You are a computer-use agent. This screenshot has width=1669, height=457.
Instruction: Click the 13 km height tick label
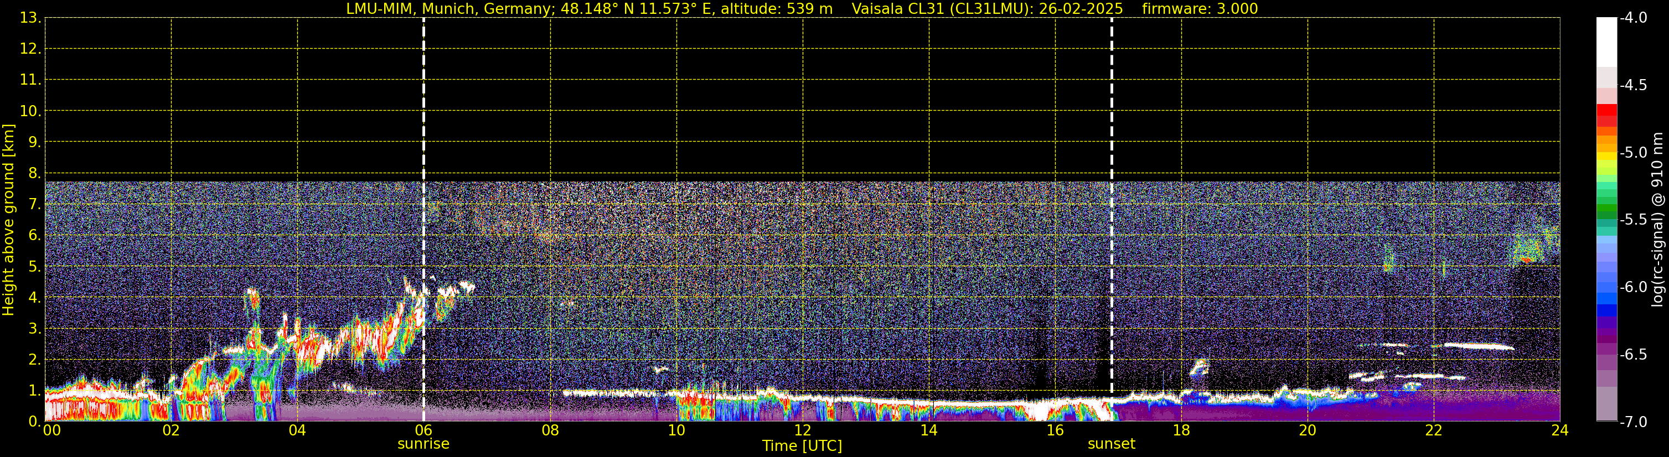pyautogui.click(x=29, y=18)
